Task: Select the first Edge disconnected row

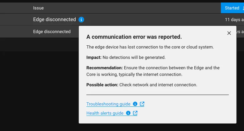Action: point(122,20)
